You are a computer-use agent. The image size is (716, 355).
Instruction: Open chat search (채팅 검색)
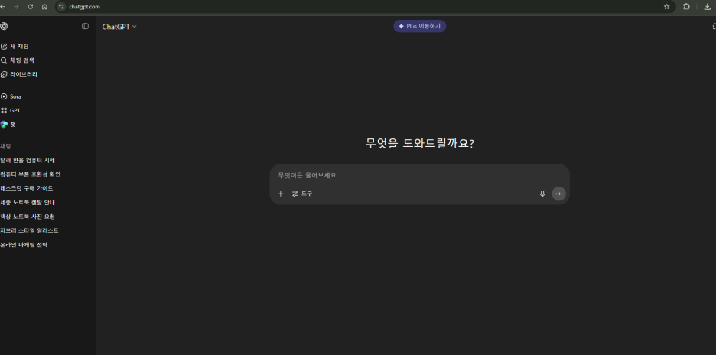(18, 60)
